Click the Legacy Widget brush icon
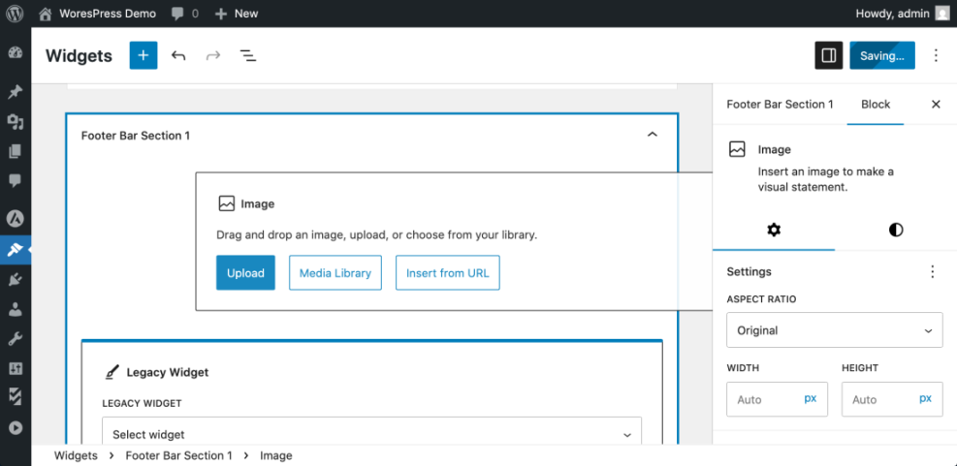 [112, 372]
